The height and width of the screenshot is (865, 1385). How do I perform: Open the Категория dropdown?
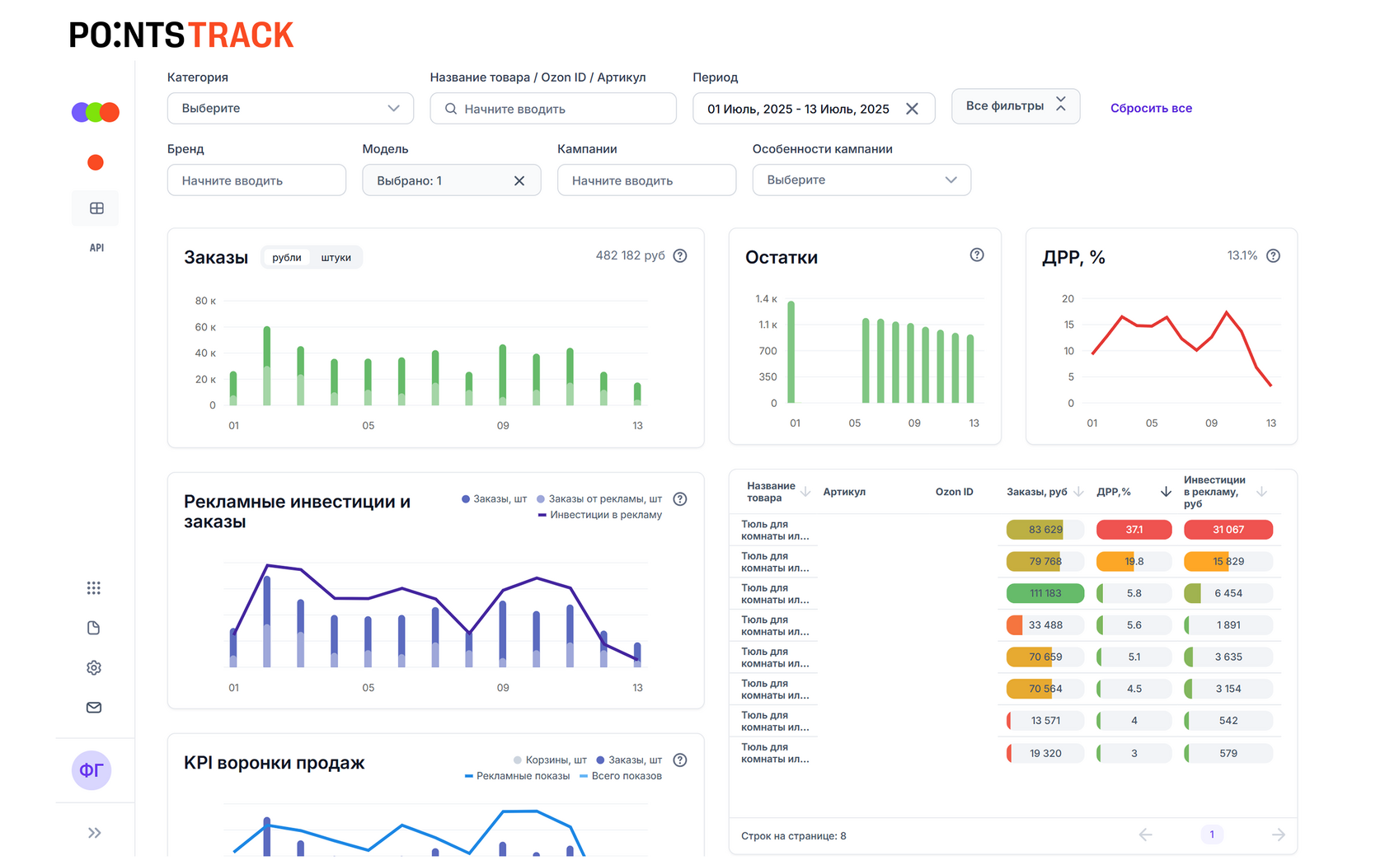[289, 108]
